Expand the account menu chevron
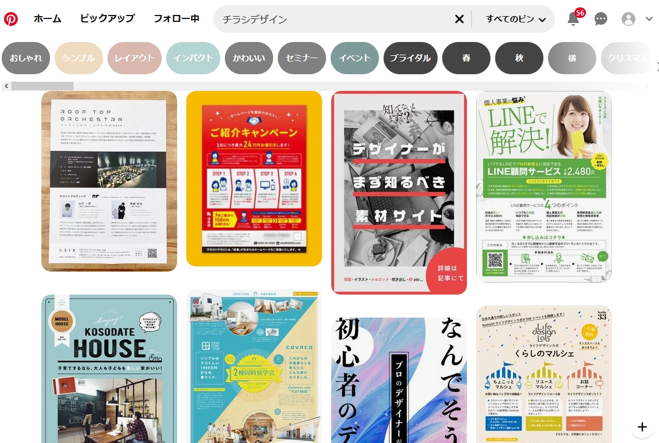 (x=649, y=19)
